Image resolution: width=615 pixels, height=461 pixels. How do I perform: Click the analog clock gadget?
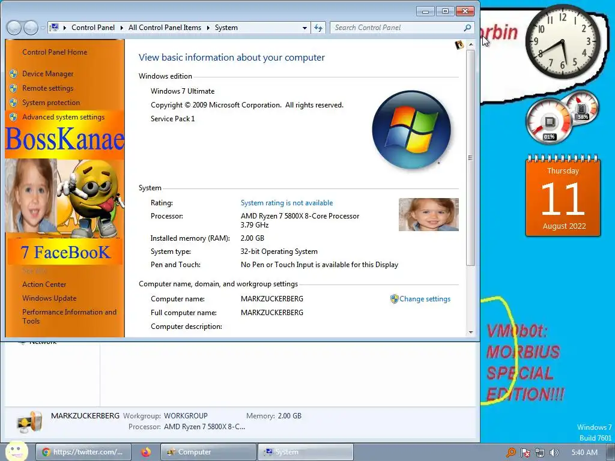click(562, 41)
